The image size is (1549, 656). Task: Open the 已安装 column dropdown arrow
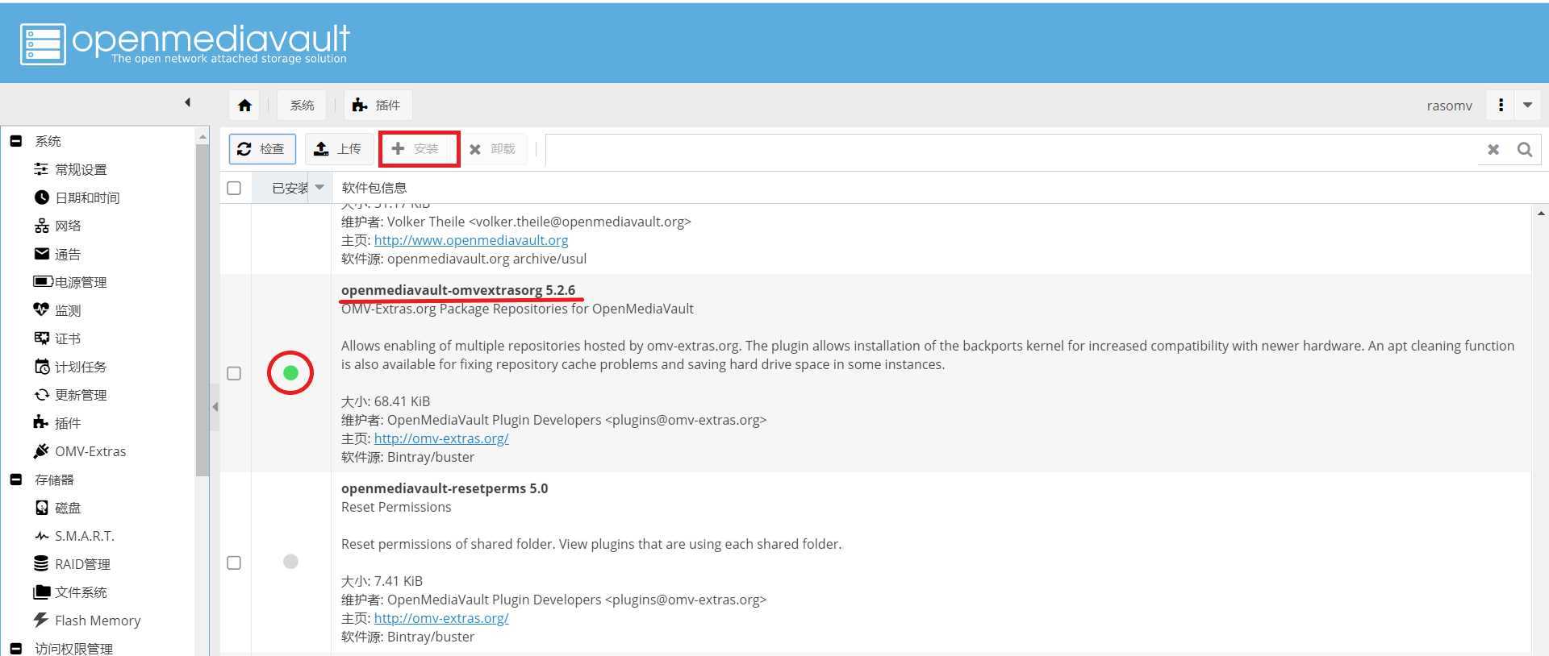[319, 188]
